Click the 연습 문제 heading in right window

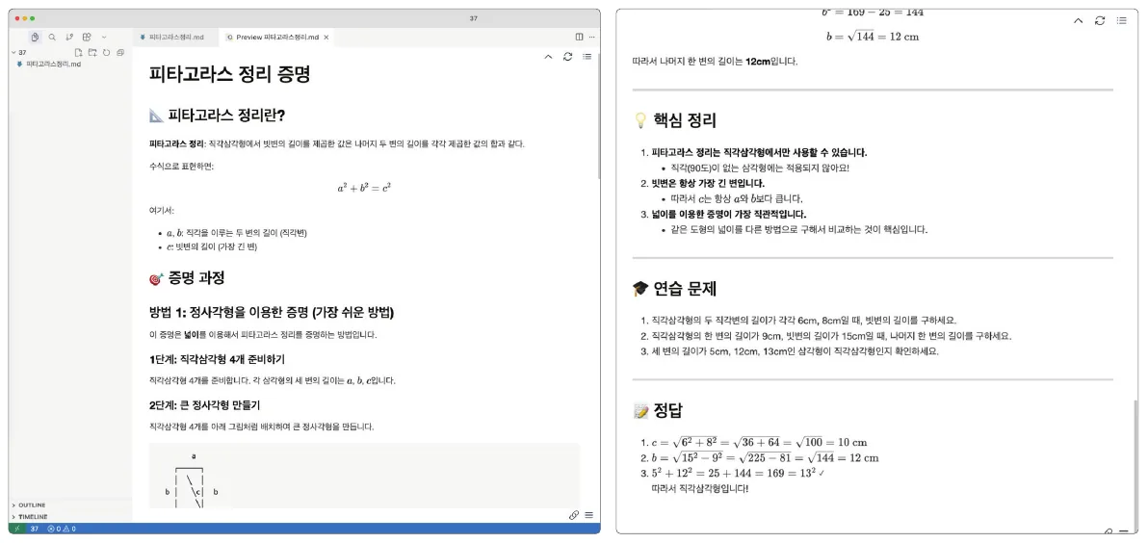pos(674,289)
